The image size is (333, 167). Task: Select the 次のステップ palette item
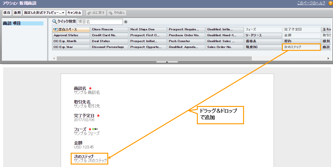[x=302, y=47]
